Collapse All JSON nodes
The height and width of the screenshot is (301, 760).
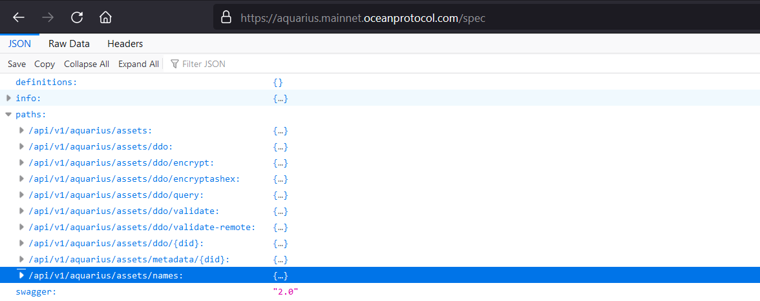87,64
